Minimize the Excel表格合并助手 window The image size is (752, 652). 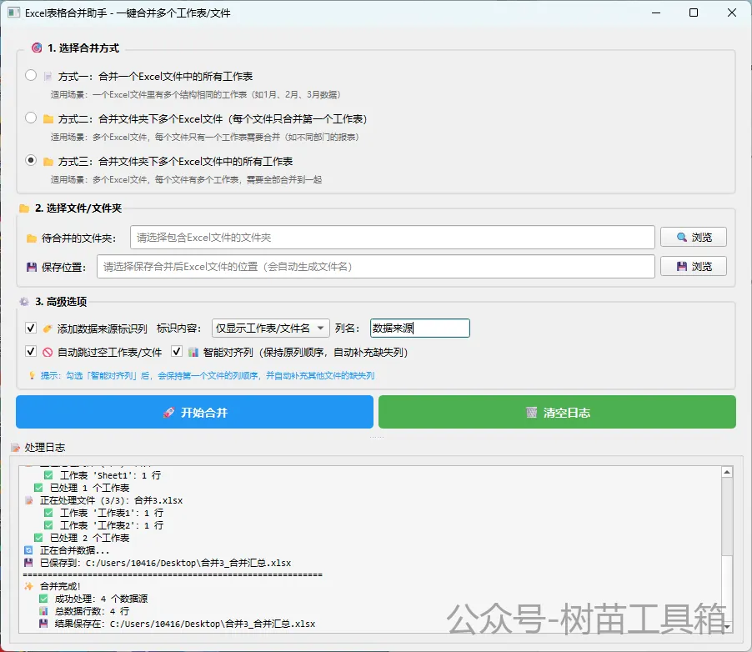point(656,13)
